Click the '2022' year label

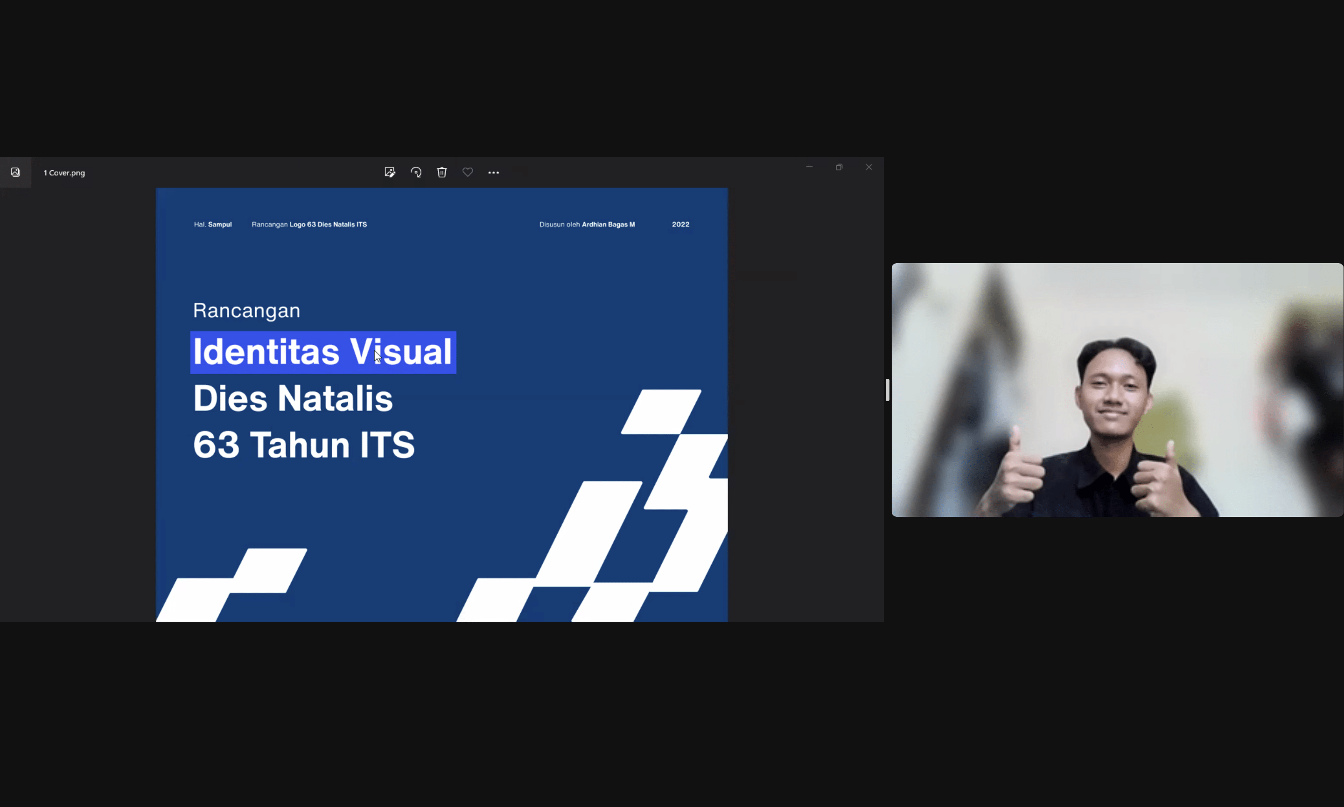[x=680, y=224]
